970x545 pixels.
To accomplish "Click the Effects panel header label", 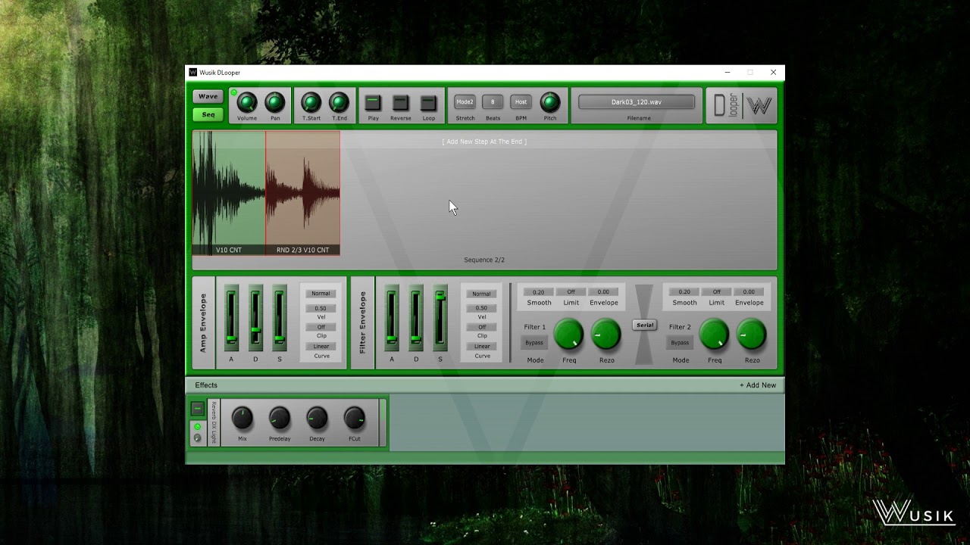I will click(206, 385).
